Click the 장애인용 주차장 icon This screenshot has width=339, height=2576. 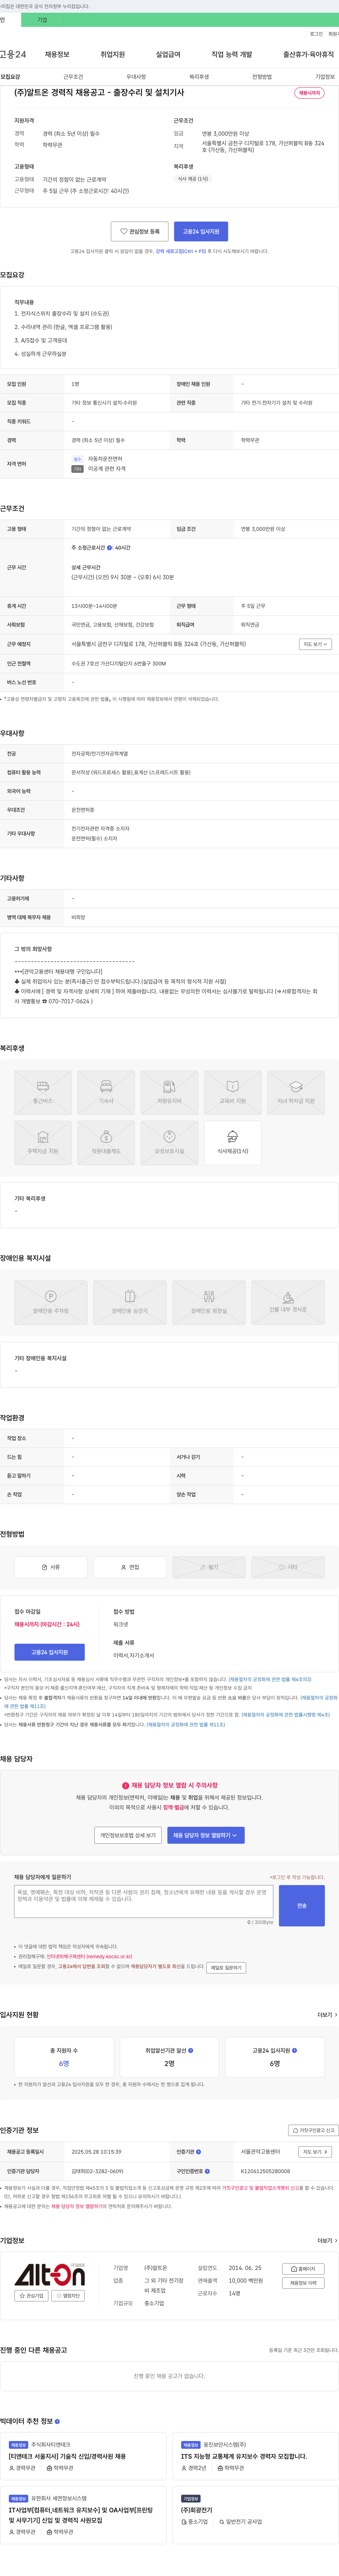coord(51,1303)
